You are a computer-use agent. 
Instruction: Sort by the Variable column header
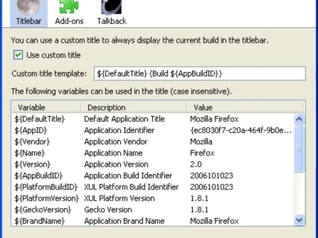click(x=46, y=107)
